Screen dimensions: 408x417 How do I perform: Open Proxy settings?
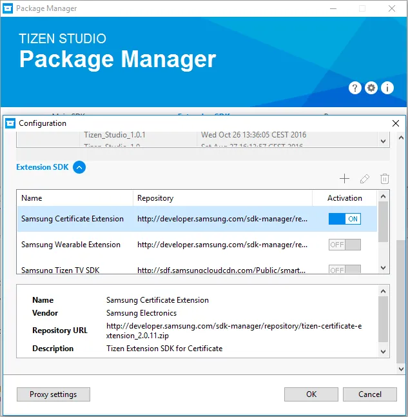pos(53,394)
